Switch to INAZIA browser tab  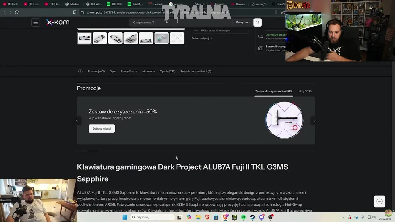[135, 4]
